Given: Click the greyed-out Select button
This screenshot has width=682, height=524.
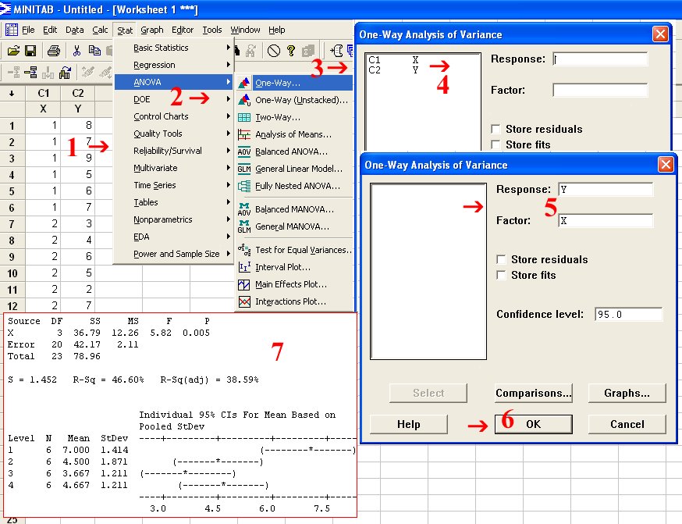Looking at the screenshot, I should pos(428,393).
